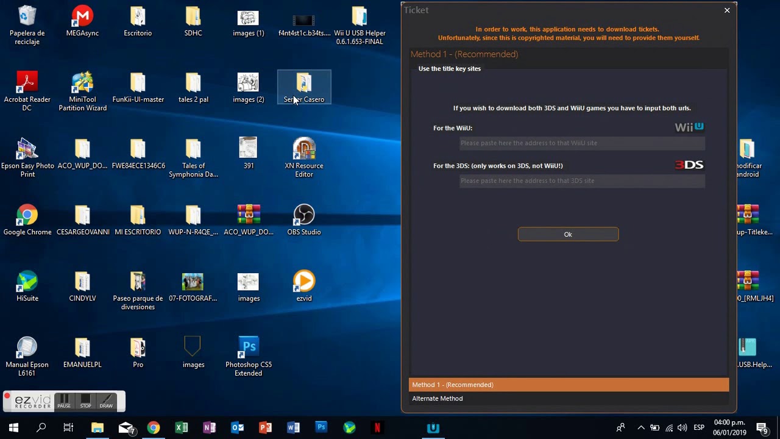Select Method 1 - (Recommended) tab

tap(569, 385)
